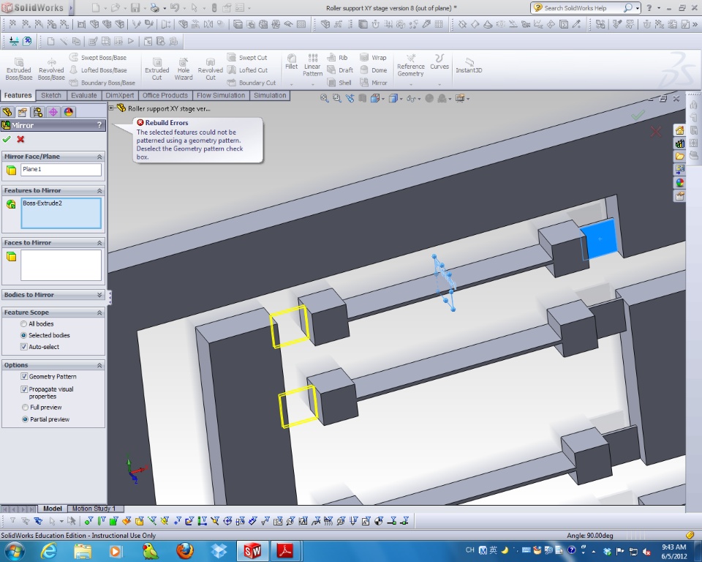The width and height of the screenshot is (702, 562).
Task: Click the Fillet feature icon
Action: coord(291,61)
